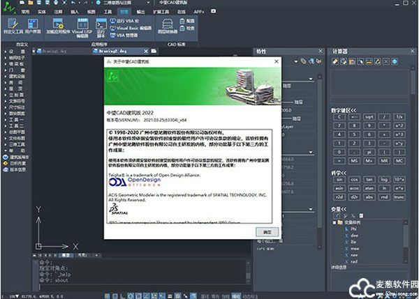Open the 用户界面 (user interface) customize tool
419x299 pixels.
click(33, 26)
